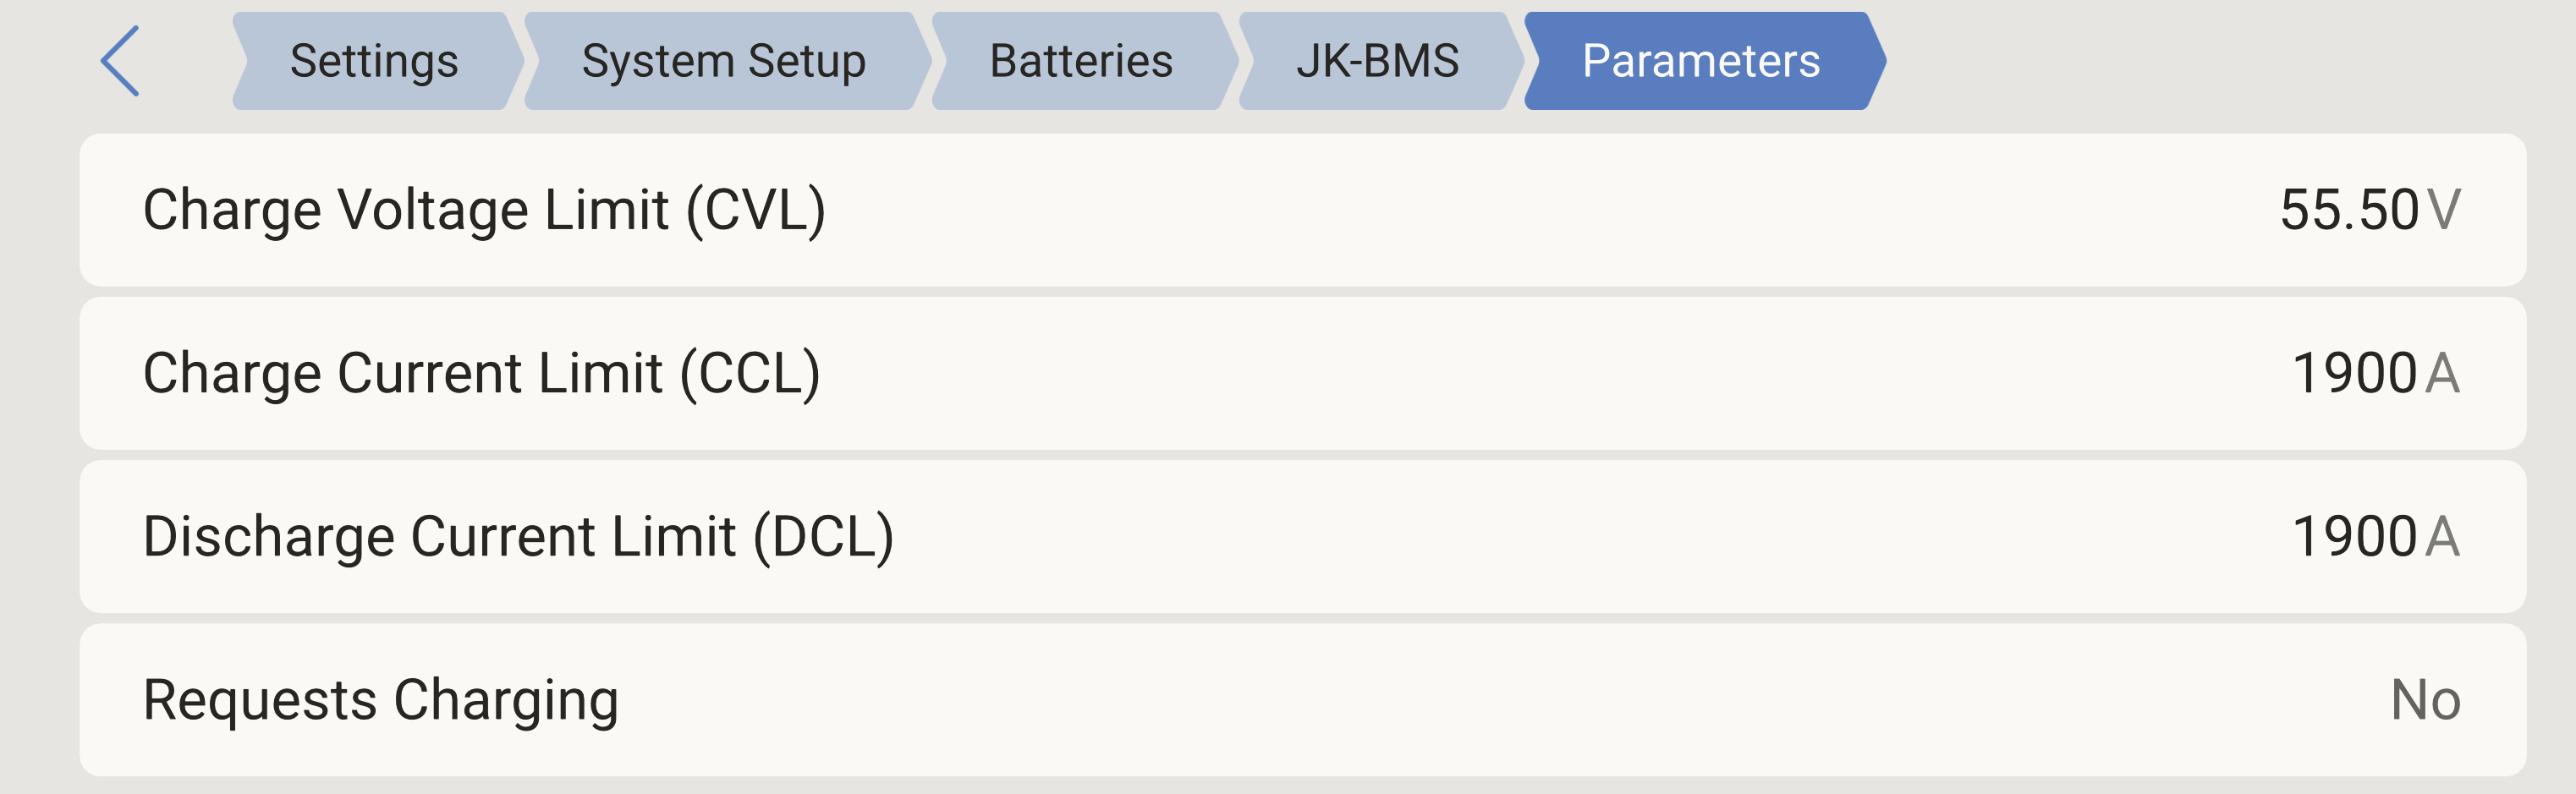This screenshot has width=2576, height=794.
Task: Select the JK-BMS breadcrumb
Action: tap(1377, 61)
